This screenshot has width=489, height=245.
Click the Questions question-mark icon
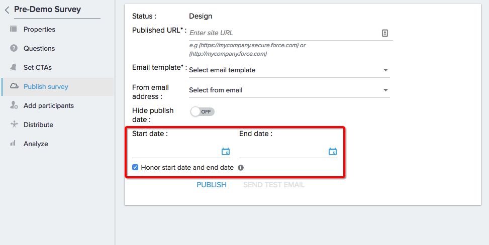[x=14, y=48]
